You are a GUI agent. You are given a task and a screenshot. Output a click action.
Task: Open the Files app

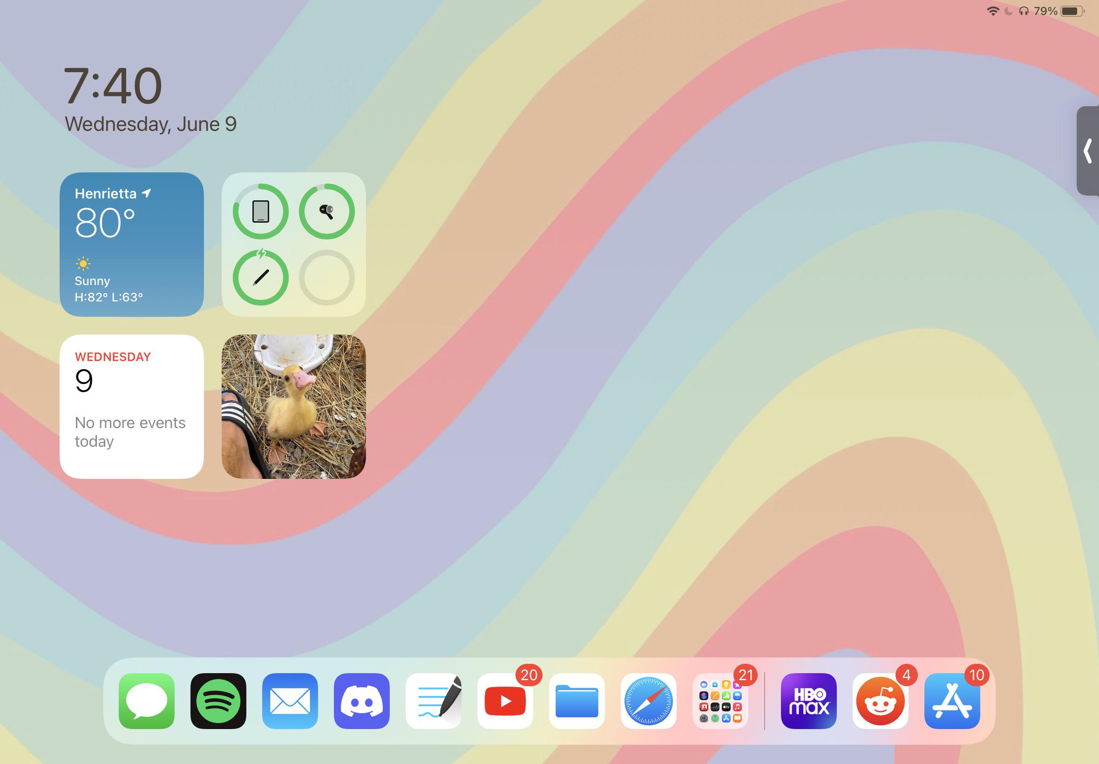(577, 701)
